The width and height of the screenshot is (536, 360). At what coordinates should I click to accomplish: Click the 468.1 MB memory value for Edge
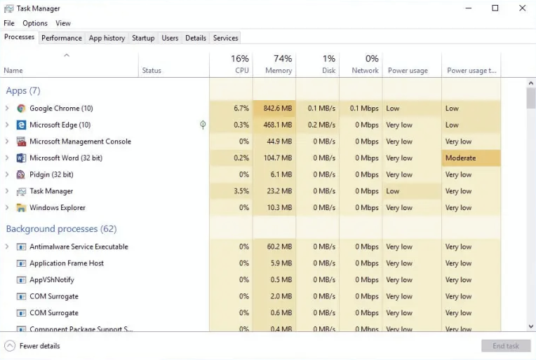point(278,125)
